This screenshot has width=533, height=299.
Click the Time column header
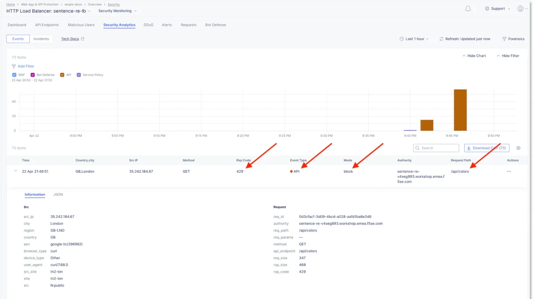[26, 160]
